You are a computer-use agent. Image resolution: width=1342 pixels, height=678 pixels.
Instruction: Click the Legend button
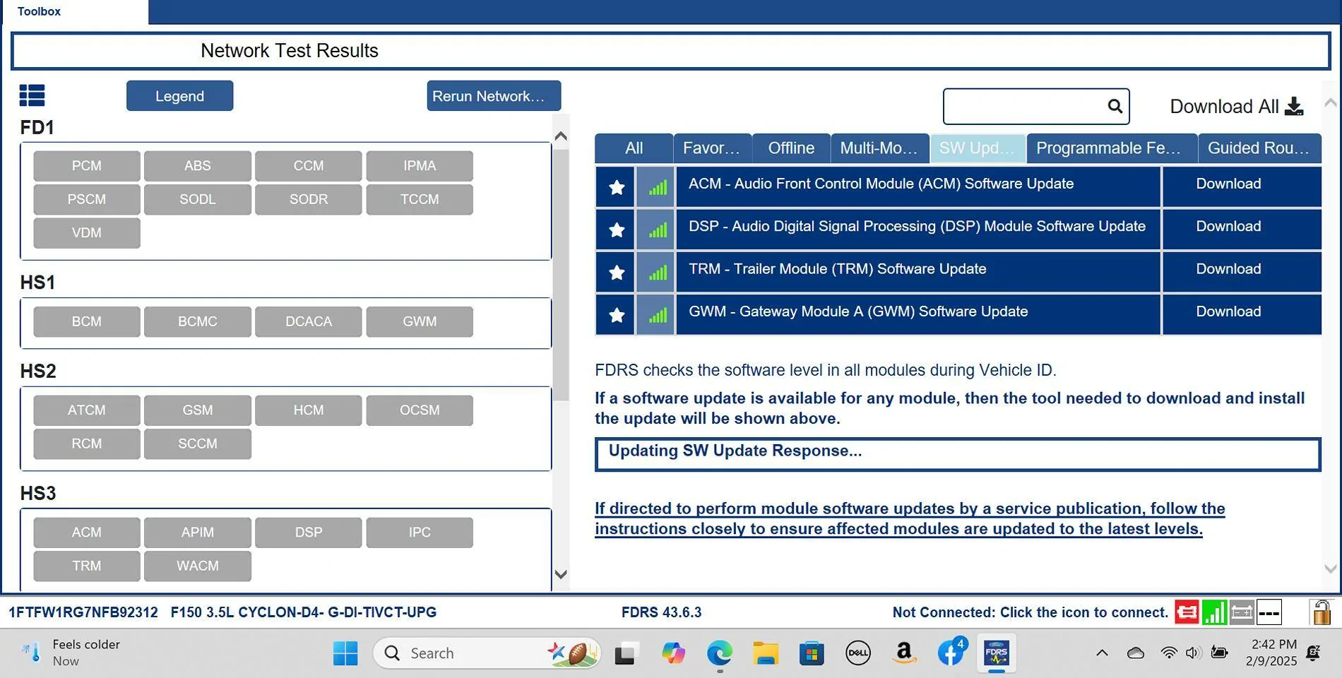pos(179,96)
